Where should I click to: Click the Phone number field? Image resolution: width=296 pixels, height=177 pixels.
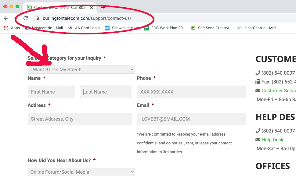pyautogui.click(x=192, y=92)
